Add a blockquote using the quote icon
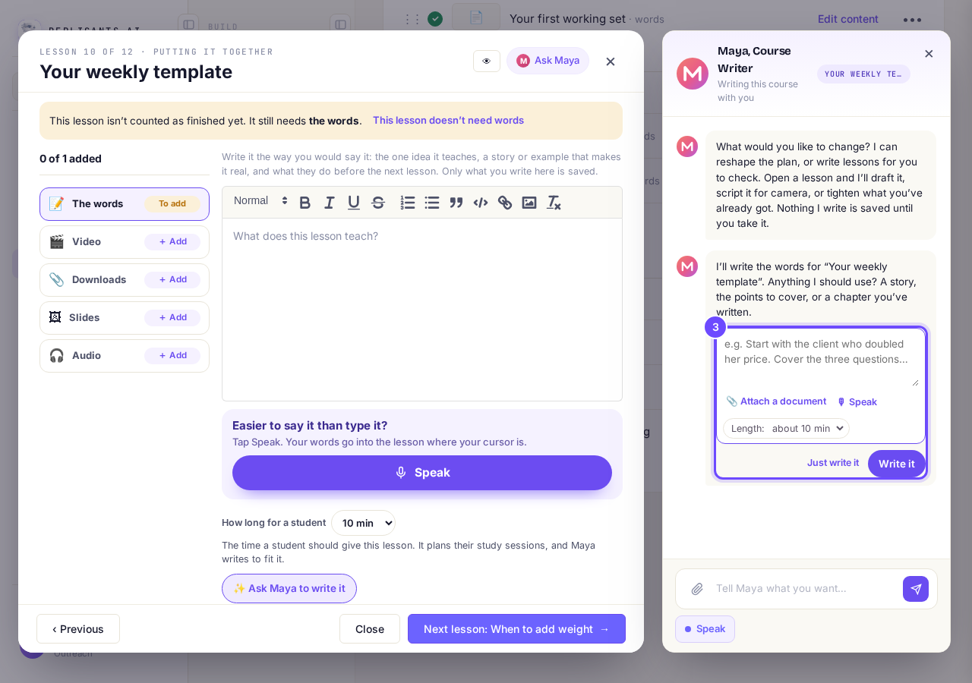Image resolution: width=972 pixels, height=683 pixels. coord(456,203)
